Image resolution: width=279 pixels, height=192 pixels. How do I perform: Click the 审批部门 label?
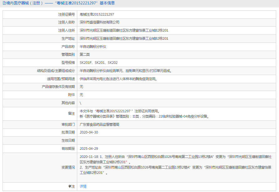point(68,124)
